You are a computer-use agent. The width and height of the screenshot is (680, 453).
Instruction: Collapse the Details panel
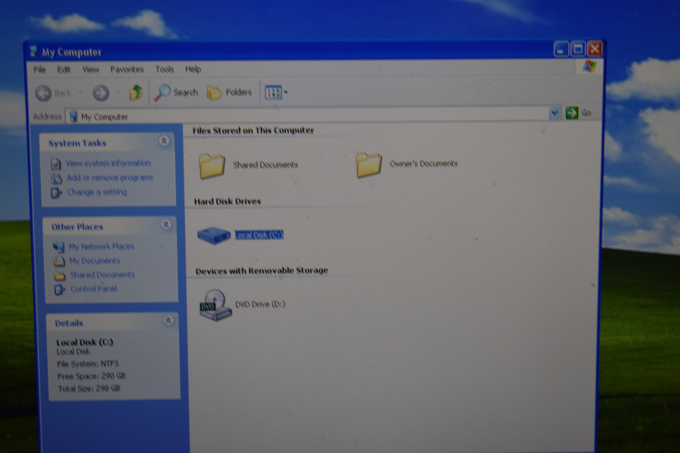pos(168,320)
